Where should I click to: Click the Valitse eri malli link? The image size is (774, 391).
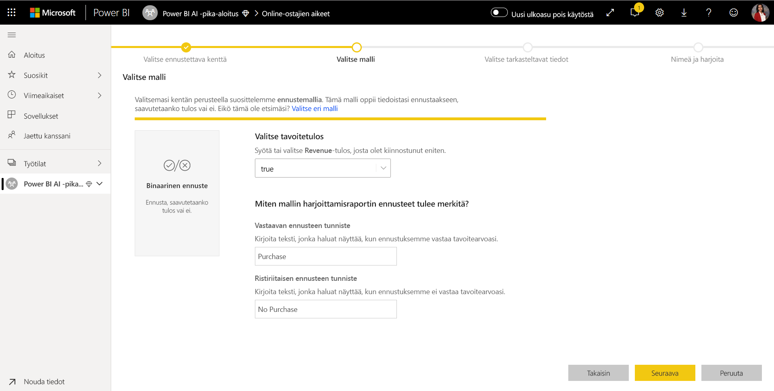click(315, 109)
